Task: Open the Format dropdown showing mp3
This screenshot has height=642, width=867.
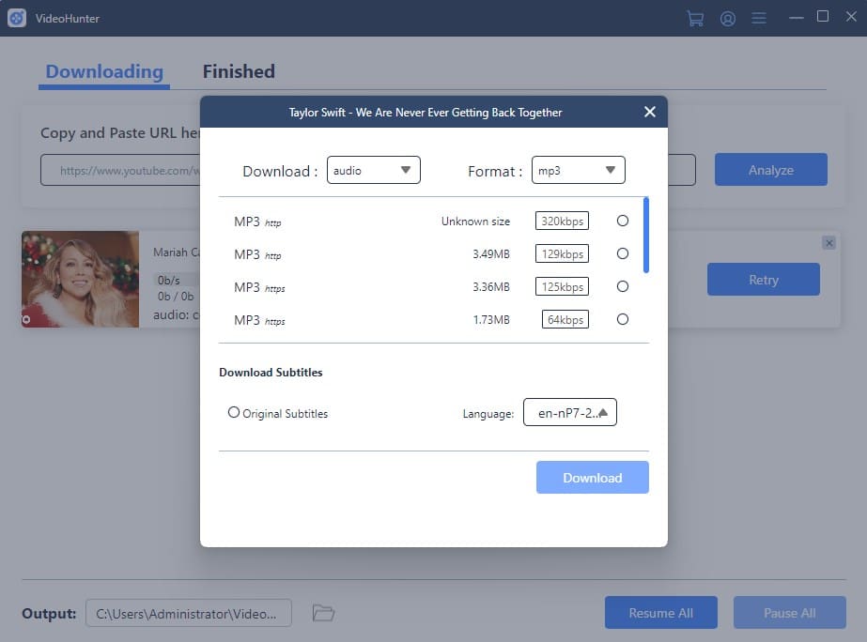Action: (578, 170)
